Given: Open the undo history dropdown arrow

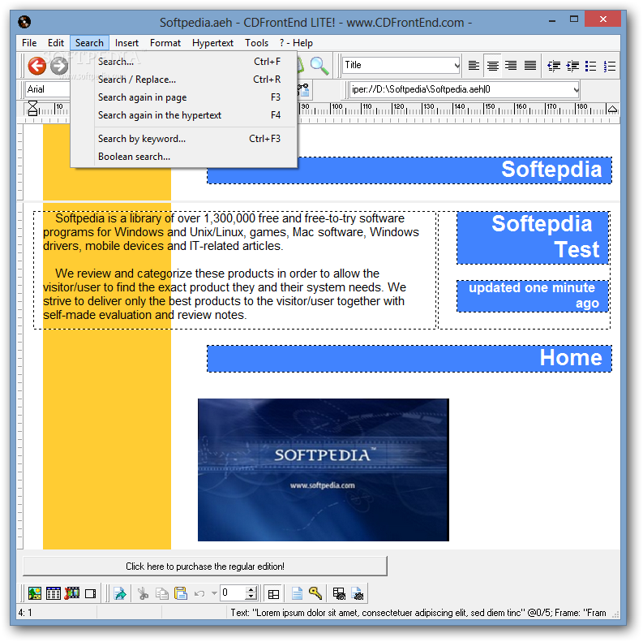Looking at the screenshot, I should coord(214,593).
